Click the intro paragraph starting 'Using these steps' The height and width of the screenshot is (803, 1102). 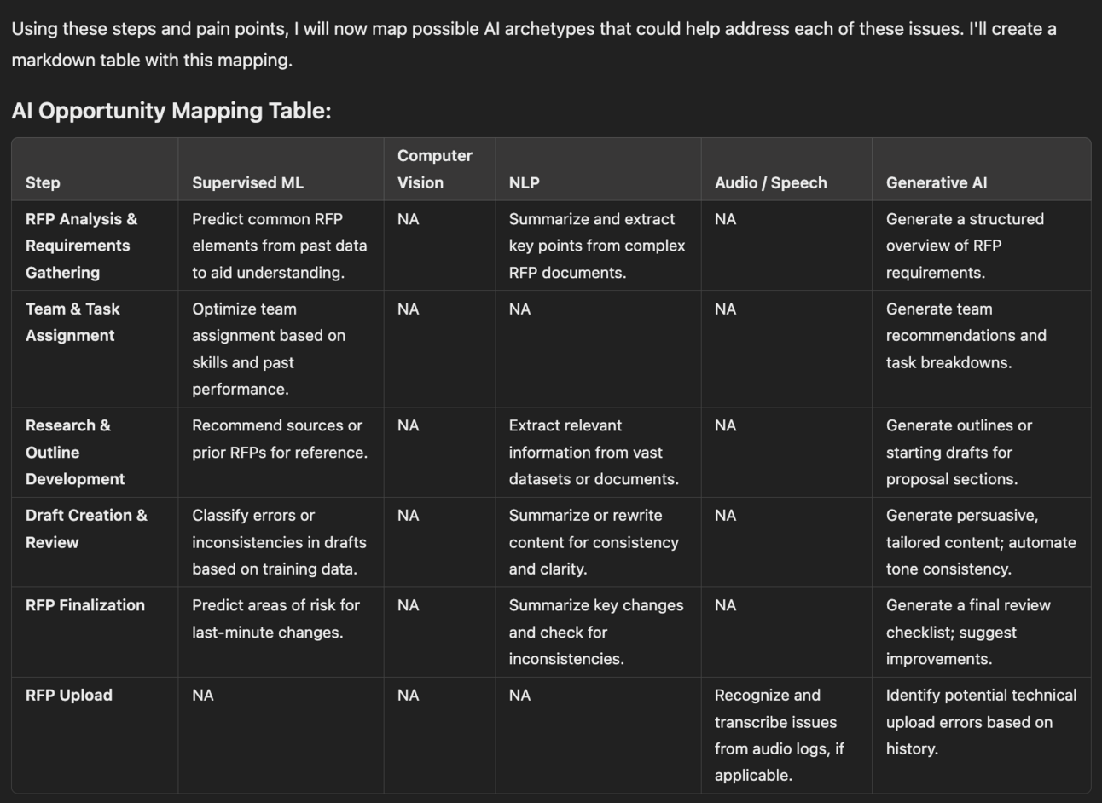point(533,44)
